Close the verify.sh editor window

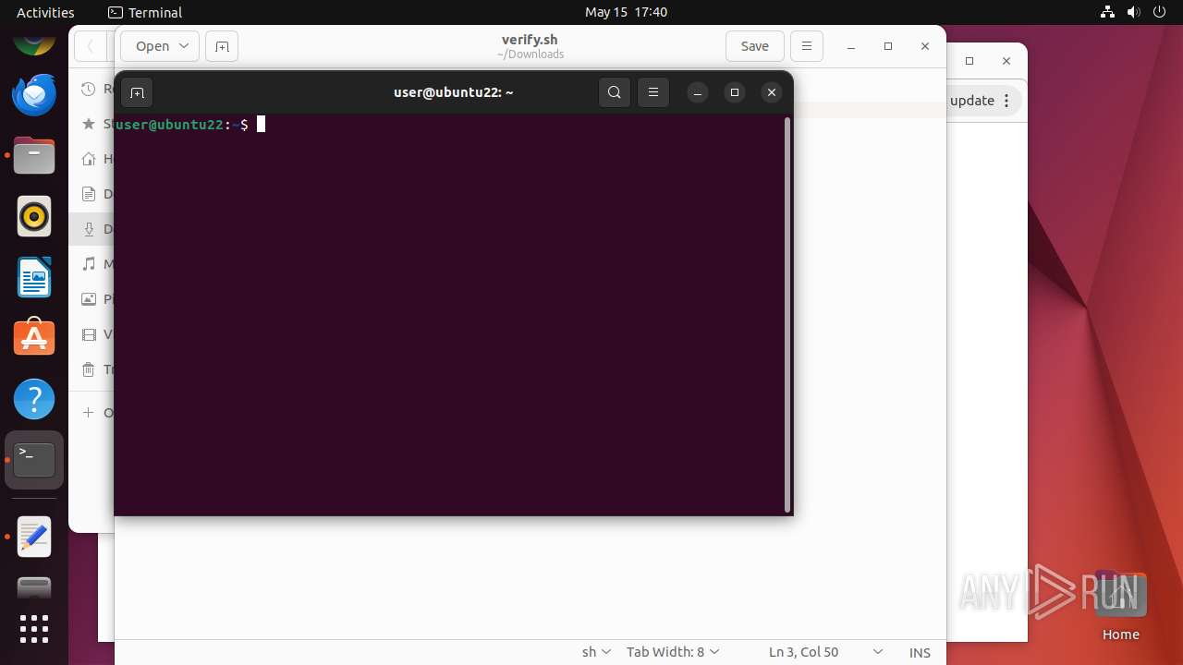tap(925, 46)
